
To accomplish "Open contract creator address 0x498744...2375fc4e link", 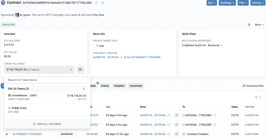I will (x=106, y=57).
